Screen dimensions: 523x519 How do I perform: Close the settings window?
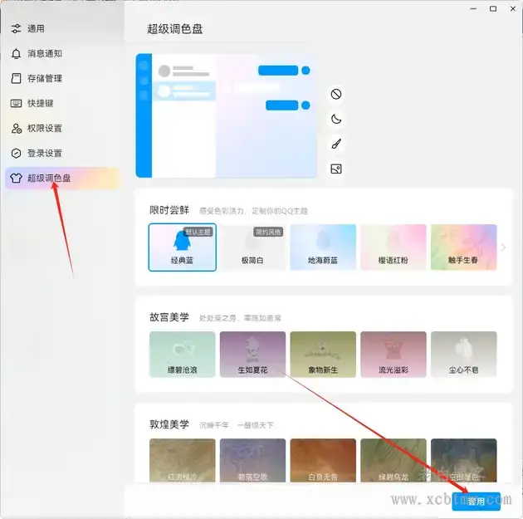[513, 8]
